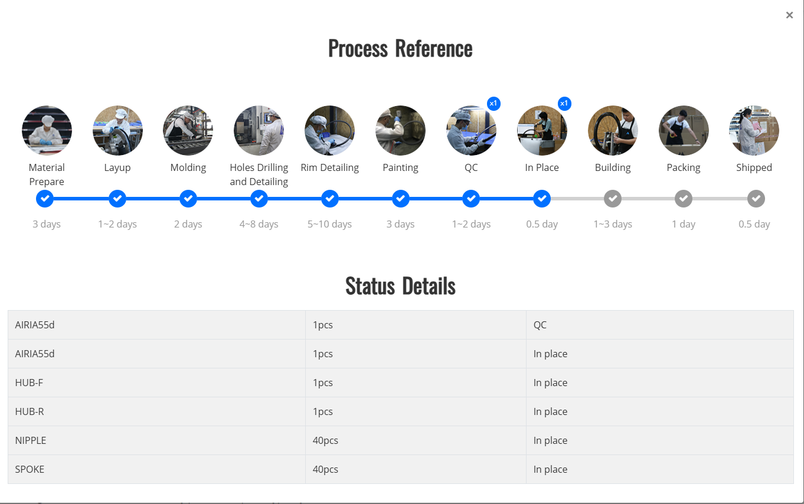
Task: Select the blue checkmark under In Place
Action: point(542,199)
